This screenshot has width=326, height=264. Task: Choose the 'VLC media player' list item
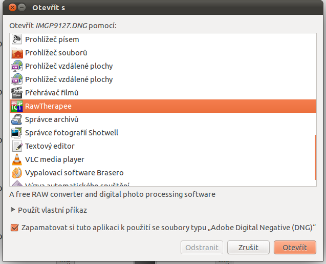coord(163,159)
